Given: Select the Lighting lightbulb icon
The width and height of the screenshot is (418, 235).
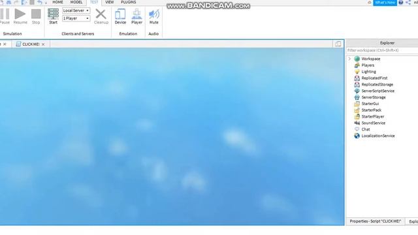Looking at the screenshot, I should tap(357, 72).
